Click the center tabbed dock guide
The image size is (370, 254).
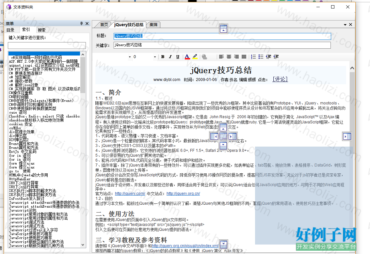(223, 136)
